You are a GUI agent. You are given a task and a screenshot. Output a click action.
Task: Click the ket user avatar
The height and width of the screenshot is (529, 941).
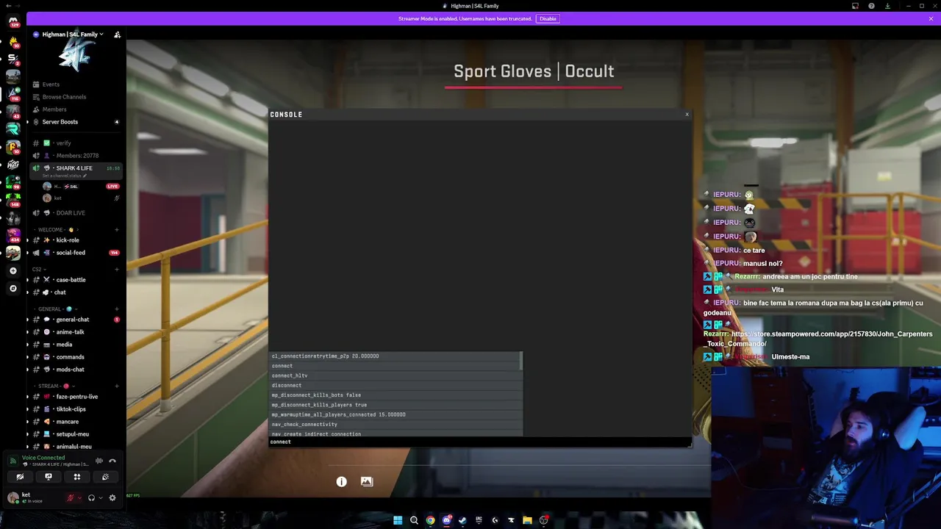(x=12, y=497)
